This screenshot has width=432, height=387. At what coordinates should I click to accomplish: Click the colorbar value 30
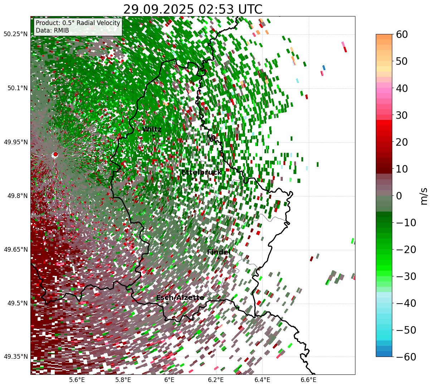tap(402, 115)
